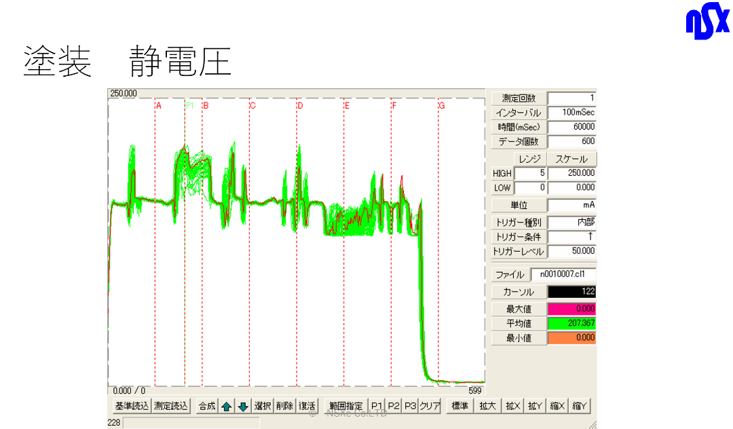The image size is (733, 429).
Task: Click the pink 最大値 value box
Action: point(571,309)
